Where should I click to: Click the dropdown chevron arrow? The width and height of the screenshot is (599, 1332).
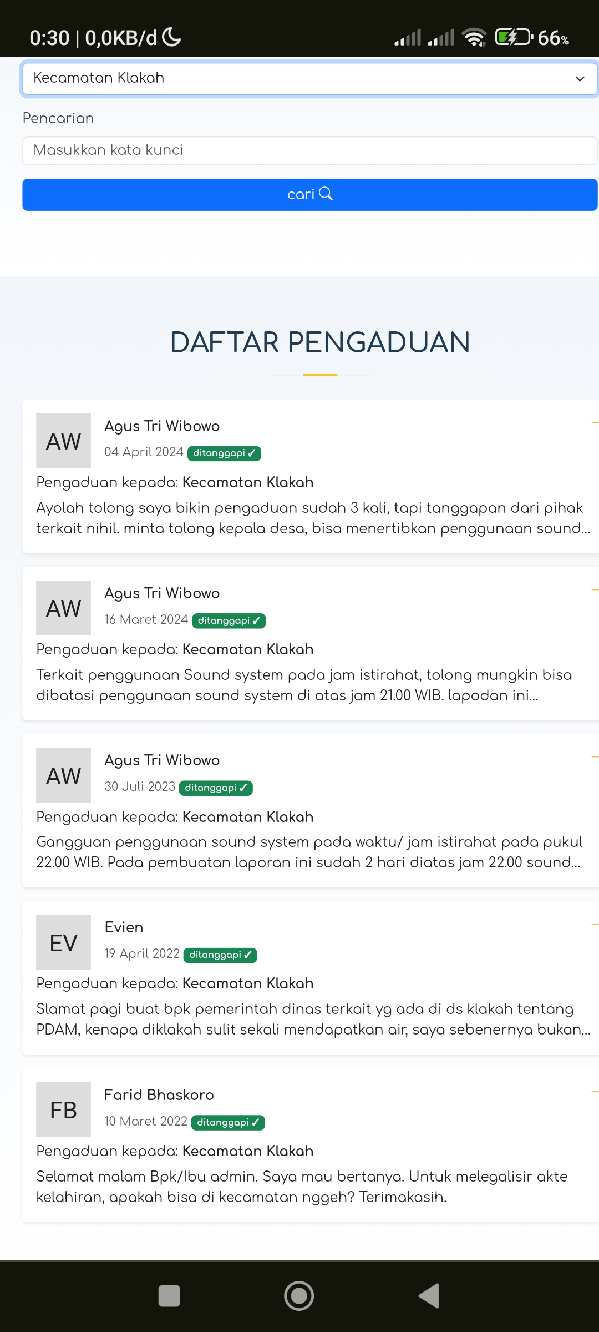pyautogui.click(x=580, y=79)
